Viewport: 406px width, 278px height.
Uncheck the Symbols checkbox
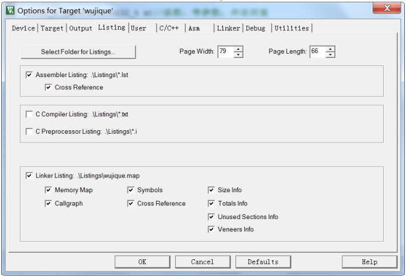coord(131,190)
